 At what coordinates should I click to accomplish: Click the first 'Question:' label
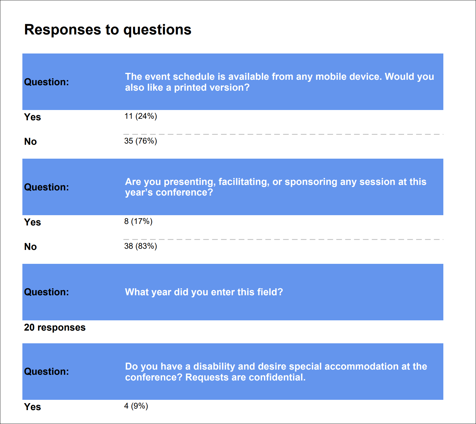(x=47, y=82)
